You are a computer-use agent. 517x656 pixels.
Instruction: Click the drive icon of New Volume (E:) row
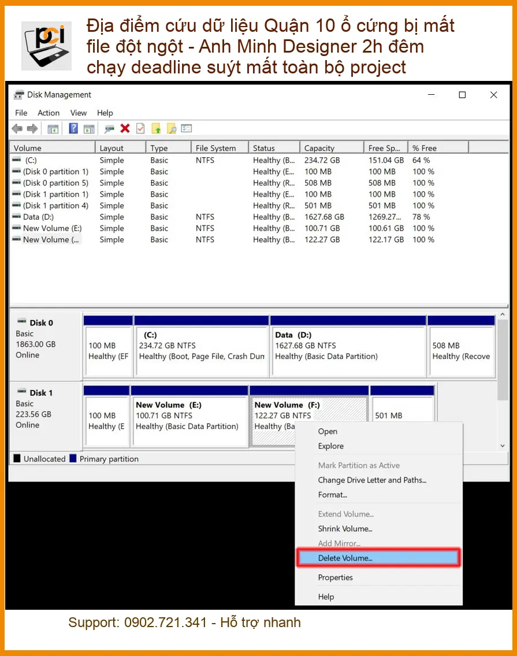coord(16,228)
